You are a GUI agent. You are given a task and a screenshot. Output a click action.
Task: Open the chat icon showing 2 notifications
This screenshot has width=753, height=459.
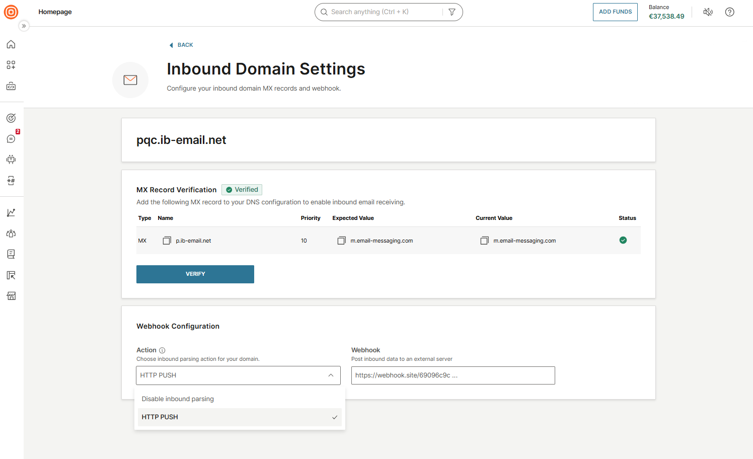[x=11, y=138]
